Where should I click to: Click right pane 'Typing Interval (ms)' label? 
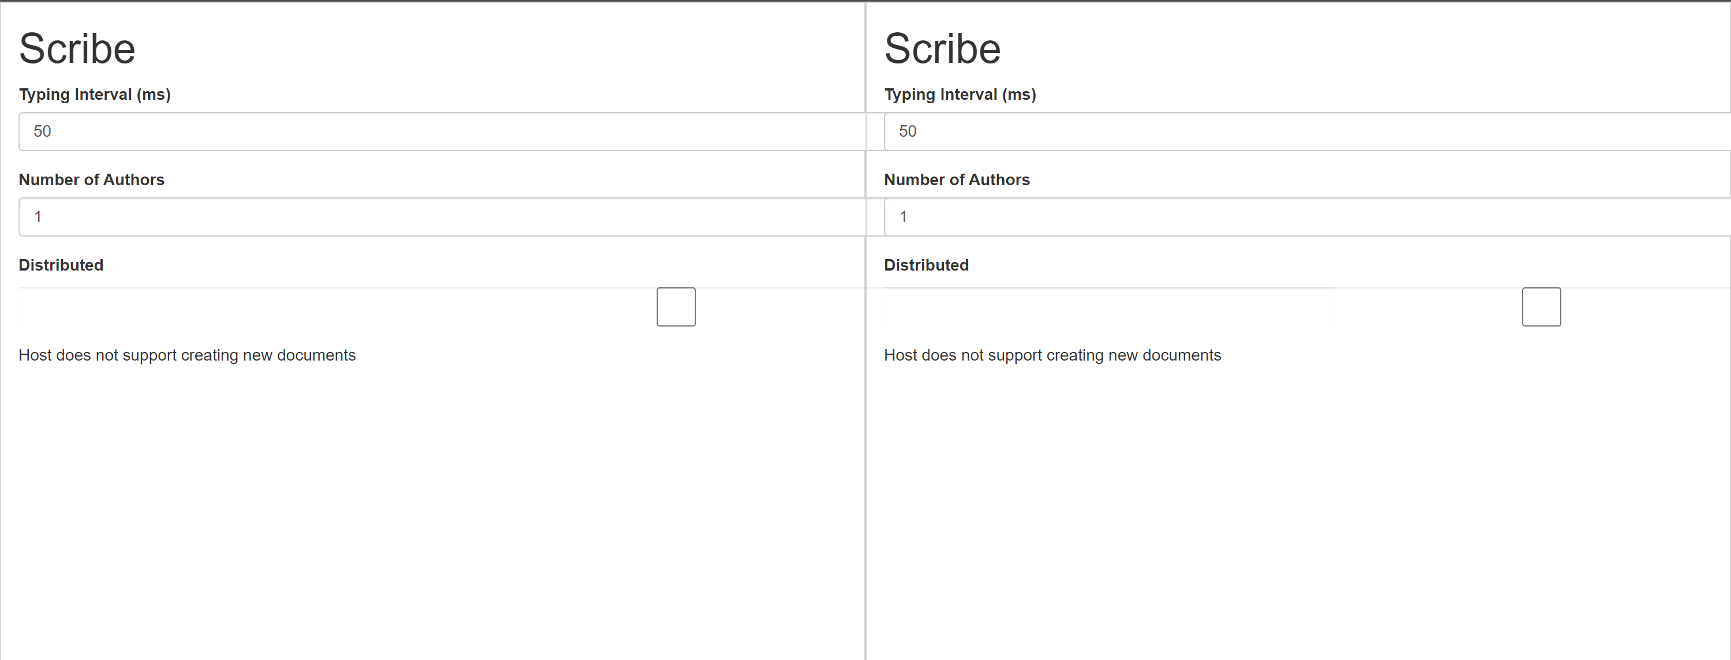click(x=960, y=95)
